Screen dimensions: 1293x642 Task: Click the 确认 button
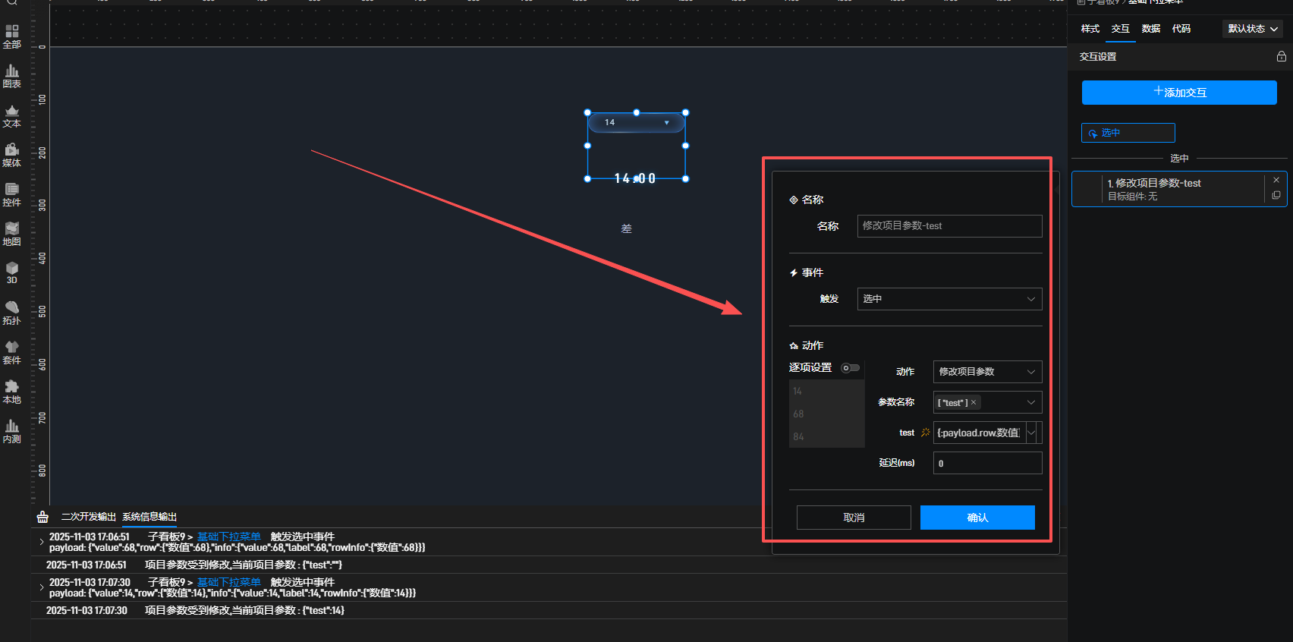click(x=977, y=518)
